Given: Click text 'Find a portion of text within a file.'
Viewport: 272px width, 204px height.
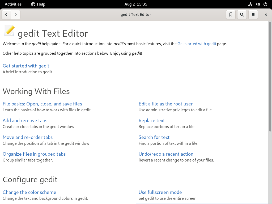Looking at the screenshot, I should coord(168,143).
